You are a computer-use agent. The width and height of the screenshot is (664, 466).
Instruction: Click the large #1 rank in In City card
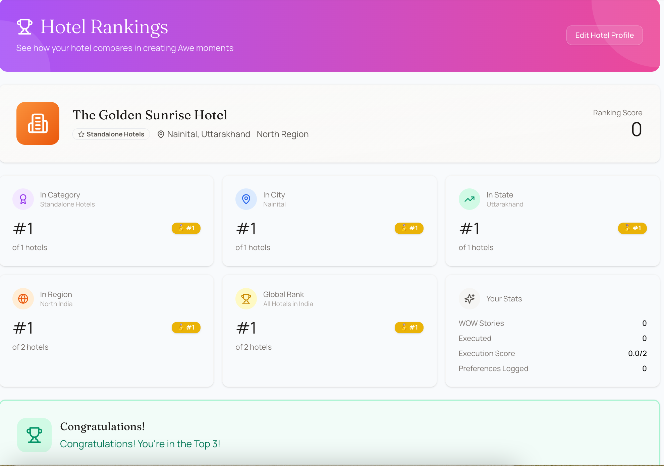click(246, 229)
